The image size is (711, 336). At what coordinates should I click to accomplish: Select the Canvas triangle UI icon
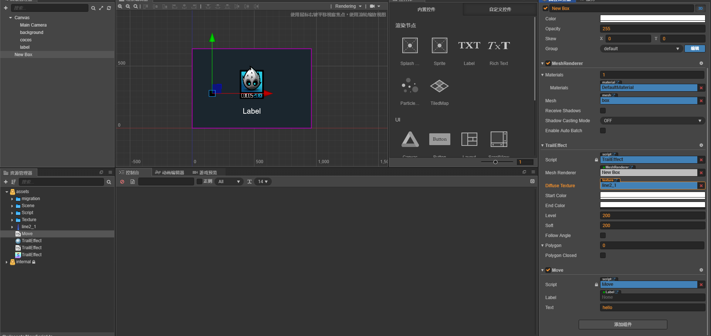point(410,139)
